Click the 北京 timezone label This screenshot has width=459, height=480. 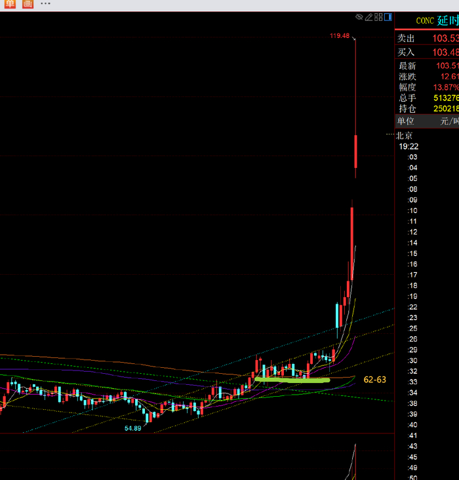coord(404,136)
